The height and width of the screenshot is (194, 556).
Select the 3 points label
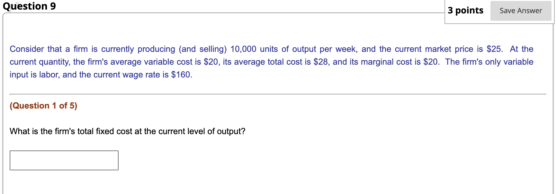(x=465, y=11)
